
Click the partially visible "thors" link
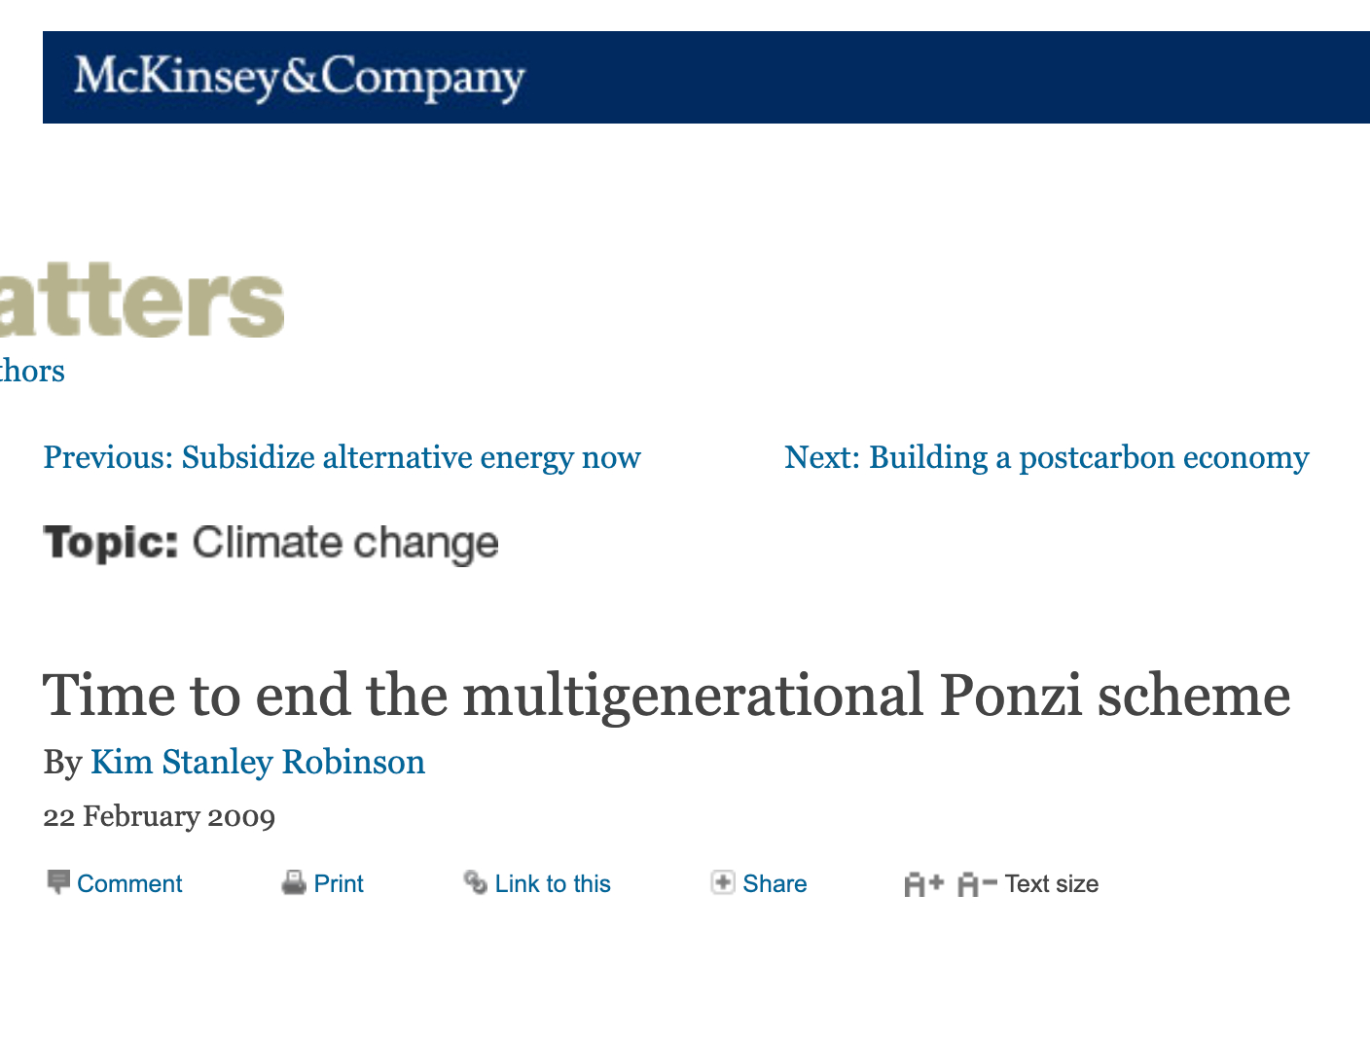32,371
